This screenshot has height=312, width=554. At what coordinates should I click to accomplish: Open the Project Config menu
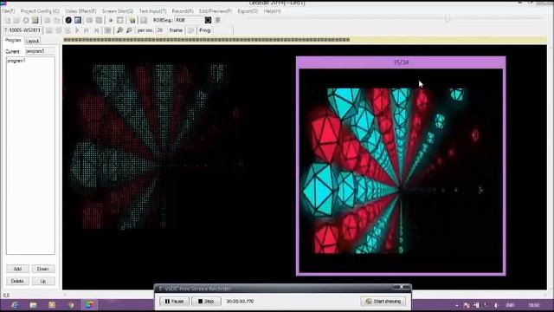pyautogui.click(x=40, y=11)
